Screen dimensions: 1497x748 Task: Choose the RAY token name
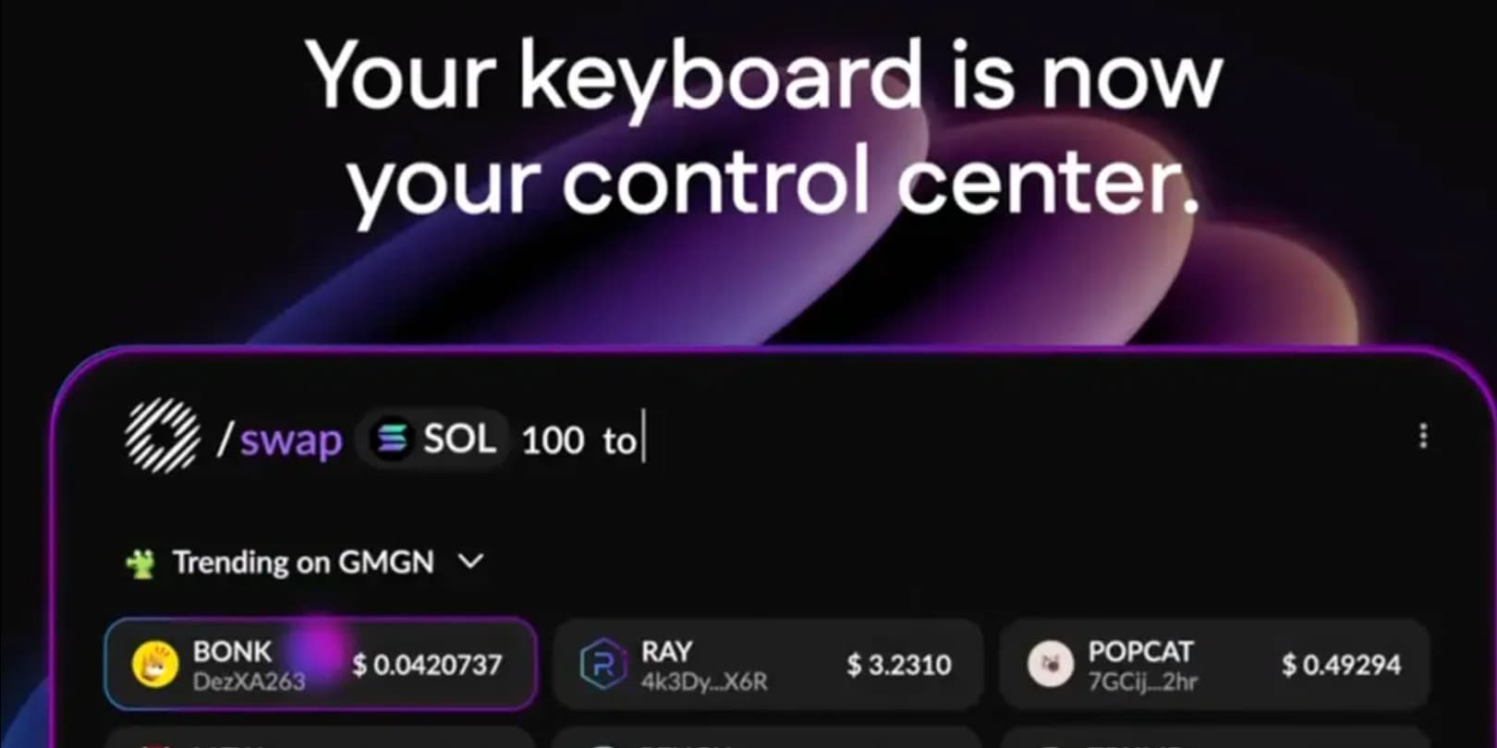click(x=666, y=651)
